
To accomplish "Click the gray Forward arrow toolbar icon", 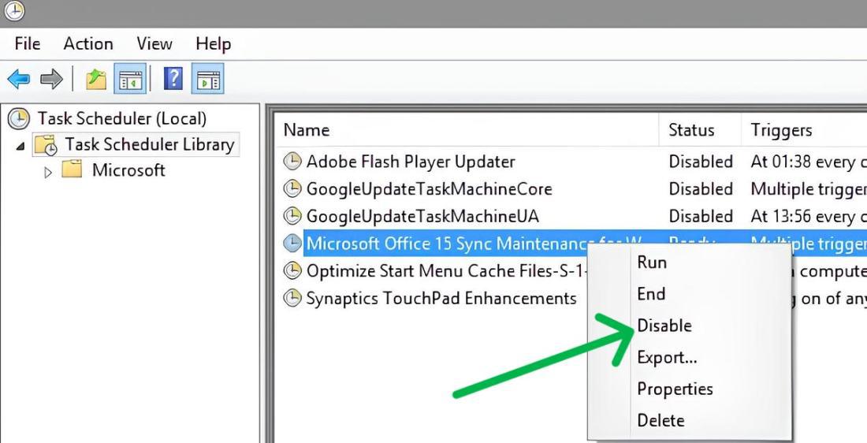I will click(x=51, y=79).
